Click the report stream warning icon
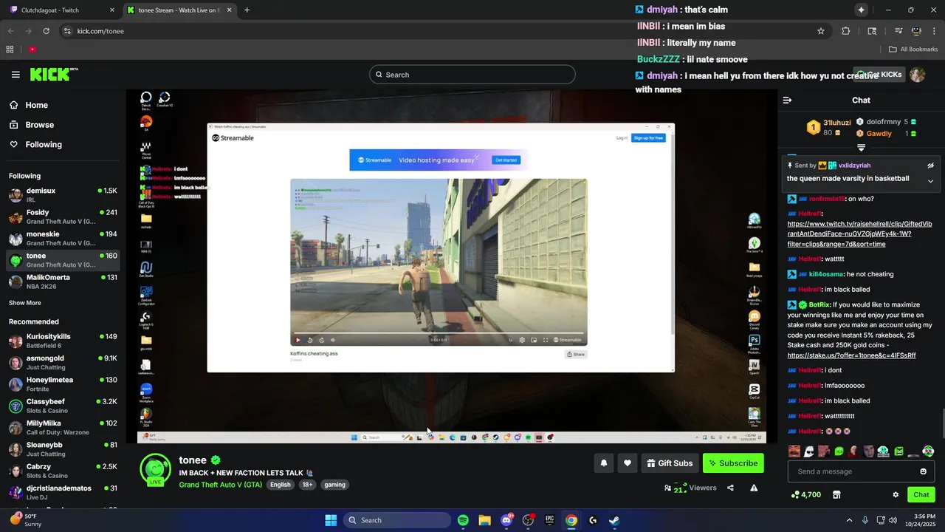The width and height of the screenshot is (945, 532). [x=754, y=488]
